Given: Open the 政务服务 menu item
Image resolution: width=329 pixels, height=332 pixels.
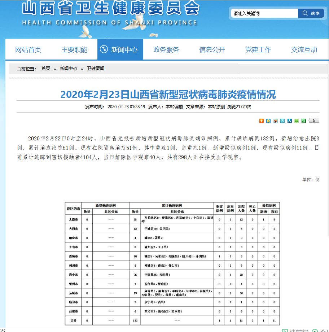Looking at the screenshot, I should click(x=166, y=50).
